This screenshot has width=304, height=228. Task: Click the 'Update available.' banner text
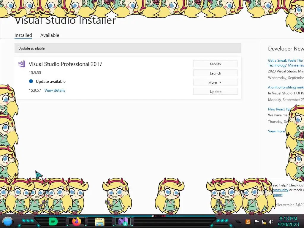(x=32, y=48)
